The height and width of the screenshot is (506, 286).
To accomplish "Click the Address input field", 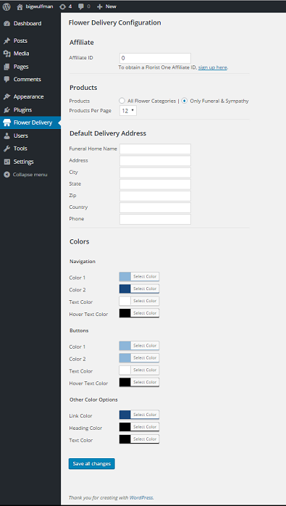I will [x=155, y=161].
